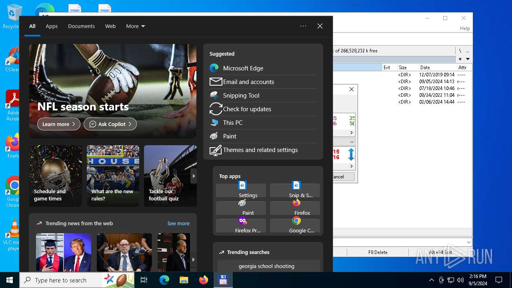Open the collapsed dropdown in background dialog

(352, 142)
